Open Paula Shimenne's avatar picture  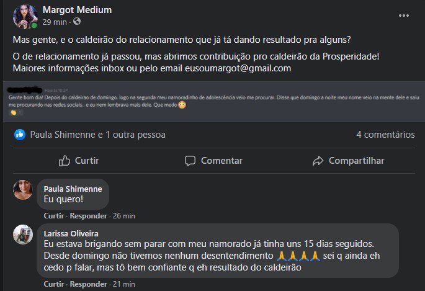(23, 190)
